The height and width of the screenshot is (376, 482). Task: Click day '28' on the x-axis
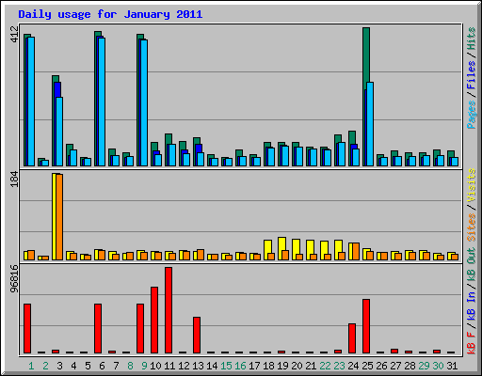pos(410,366)
